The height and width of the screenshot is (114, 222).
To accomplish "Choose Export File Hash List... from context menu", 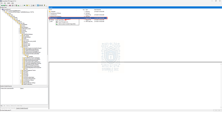I will click(67, 22).
